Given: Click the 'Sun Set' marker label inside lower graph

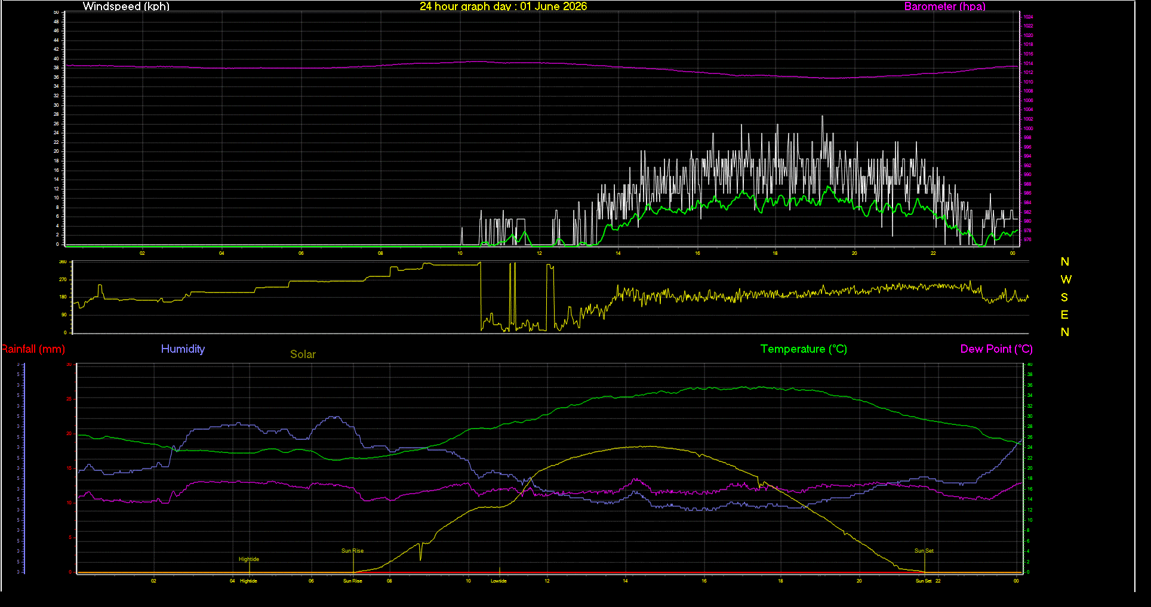Looking at the screenshot, I should [x=924, y=551].
